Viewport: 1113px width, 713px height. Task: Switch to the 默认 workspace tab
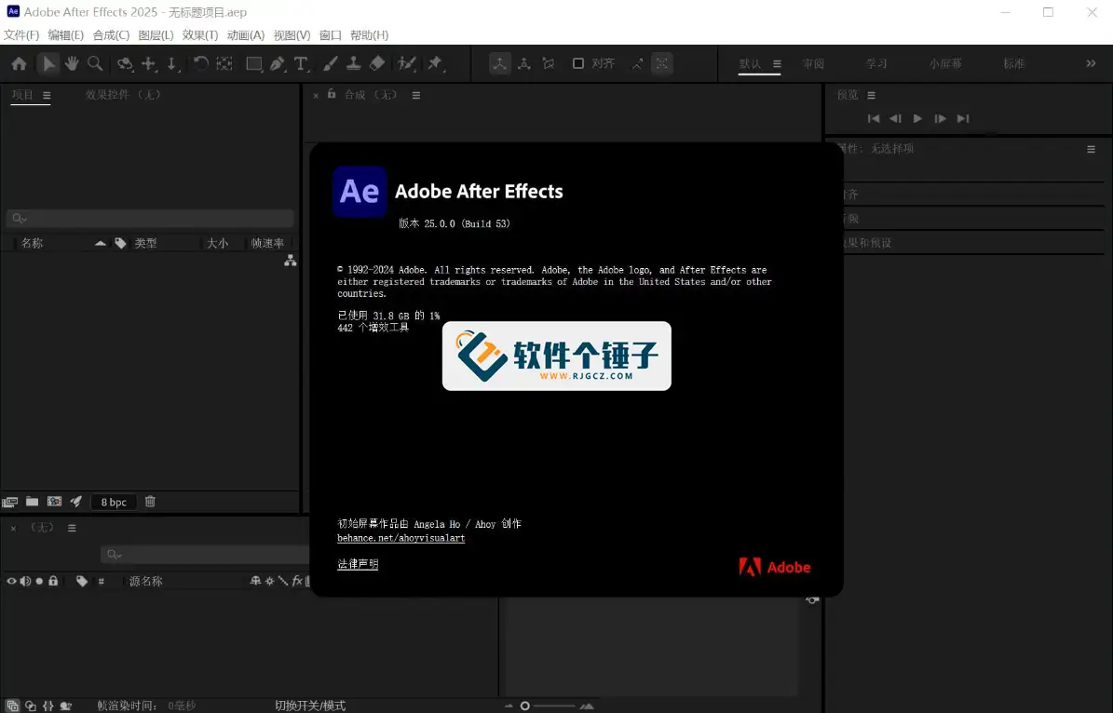point(750,64)
